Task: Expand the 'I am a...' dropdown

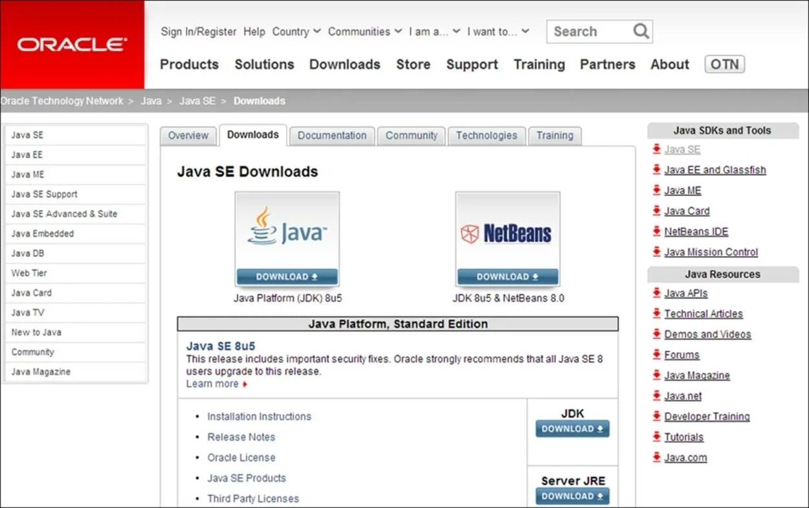Action: [434, 31]
